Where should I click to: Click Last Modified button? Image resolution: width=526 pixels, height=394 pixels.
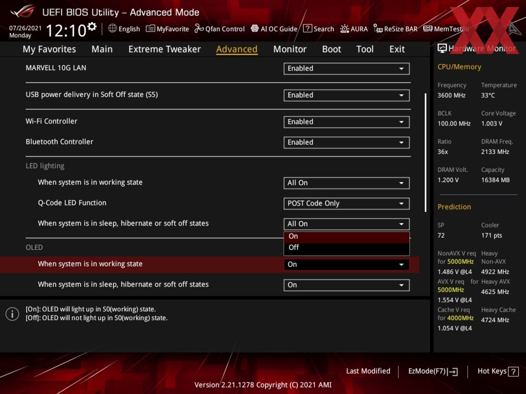click(x=368, y=371)
